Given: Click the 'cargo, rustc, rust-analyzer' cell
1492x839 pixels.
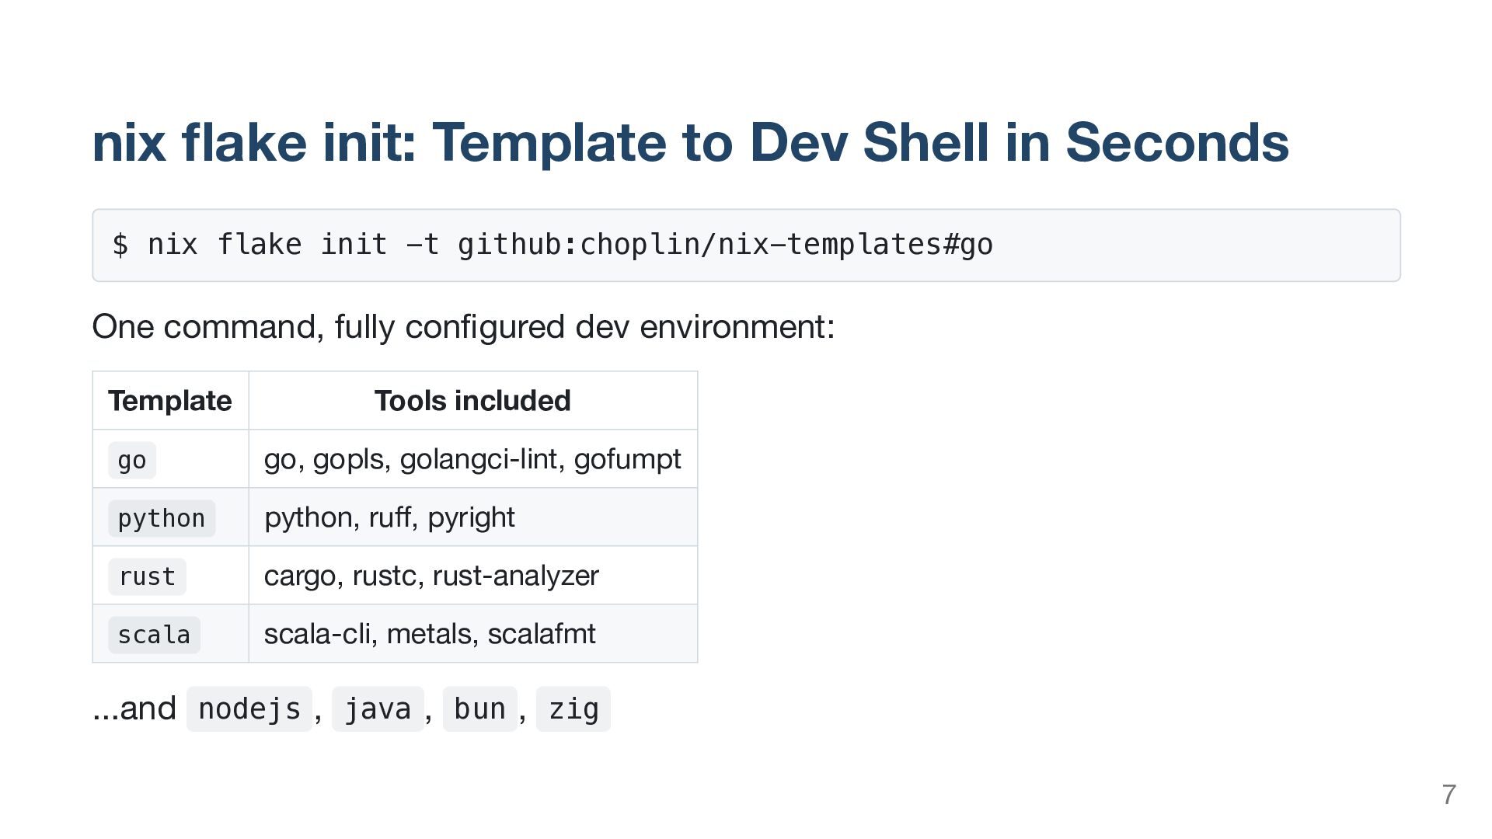Looking at the screenshot, I should (x=431, y=576).
